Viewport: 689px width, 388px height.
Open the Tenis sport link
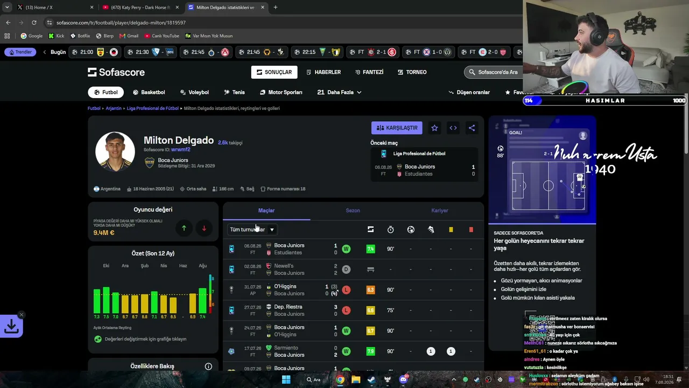pyautogui.click(x=234, y=92)
